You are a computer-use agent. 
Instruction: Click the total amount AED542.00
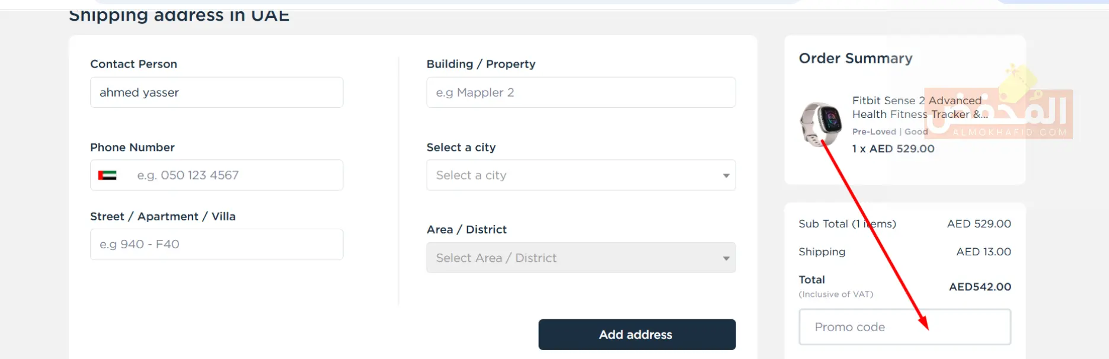click(x=980, y=287)
